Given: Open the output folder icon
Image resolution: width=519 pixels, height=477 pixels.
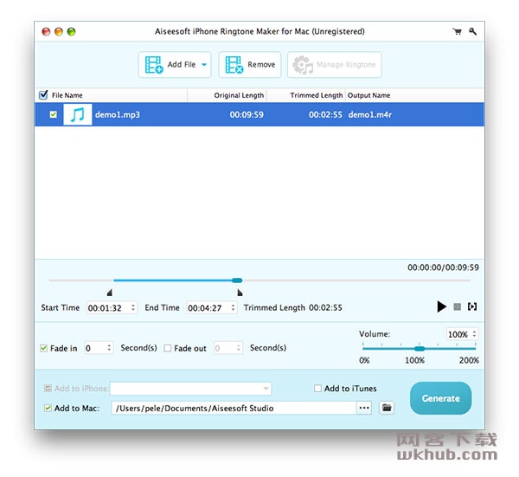Looking at the screenshot, I should coord(387,408).
